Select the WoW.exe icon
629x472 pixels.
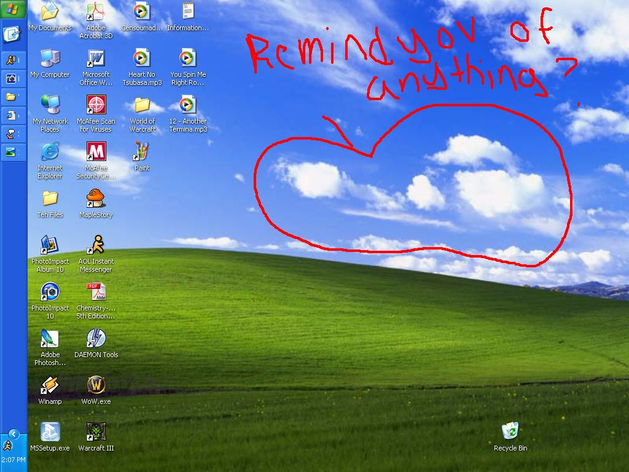96,385
